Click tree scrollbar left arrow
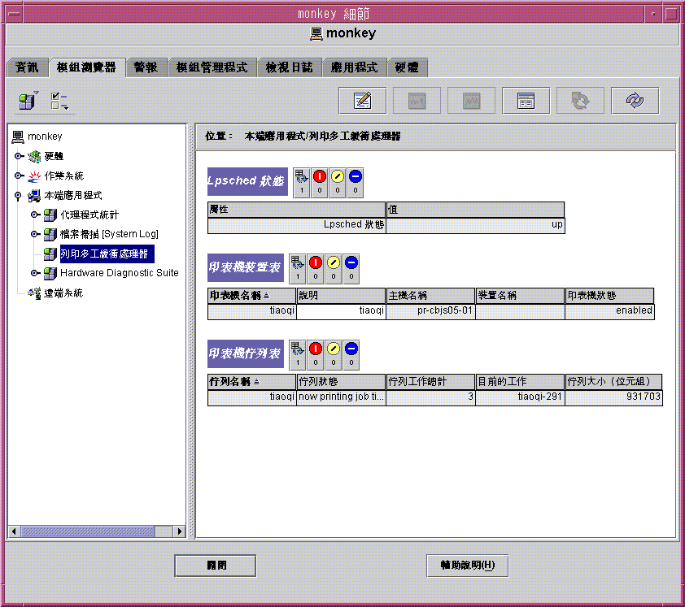Screen dimensions: 685x607 pos(14,531)
